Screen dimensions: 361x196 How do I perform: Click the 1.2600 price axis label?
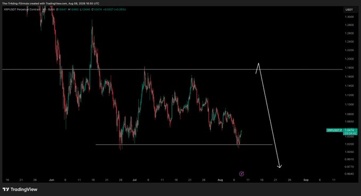(349, 33)
